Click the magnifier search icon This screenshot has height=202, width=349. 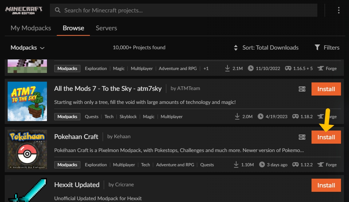57,11
